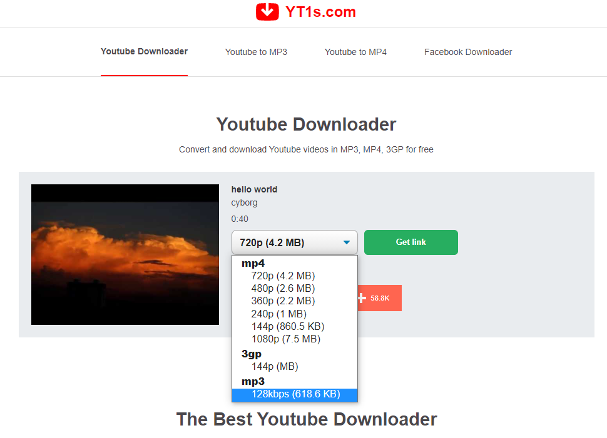This screenshot has height=438, width=607.
Task: Click the blue dropdown arrow of quality selector
Action: (x=347, y=242)
